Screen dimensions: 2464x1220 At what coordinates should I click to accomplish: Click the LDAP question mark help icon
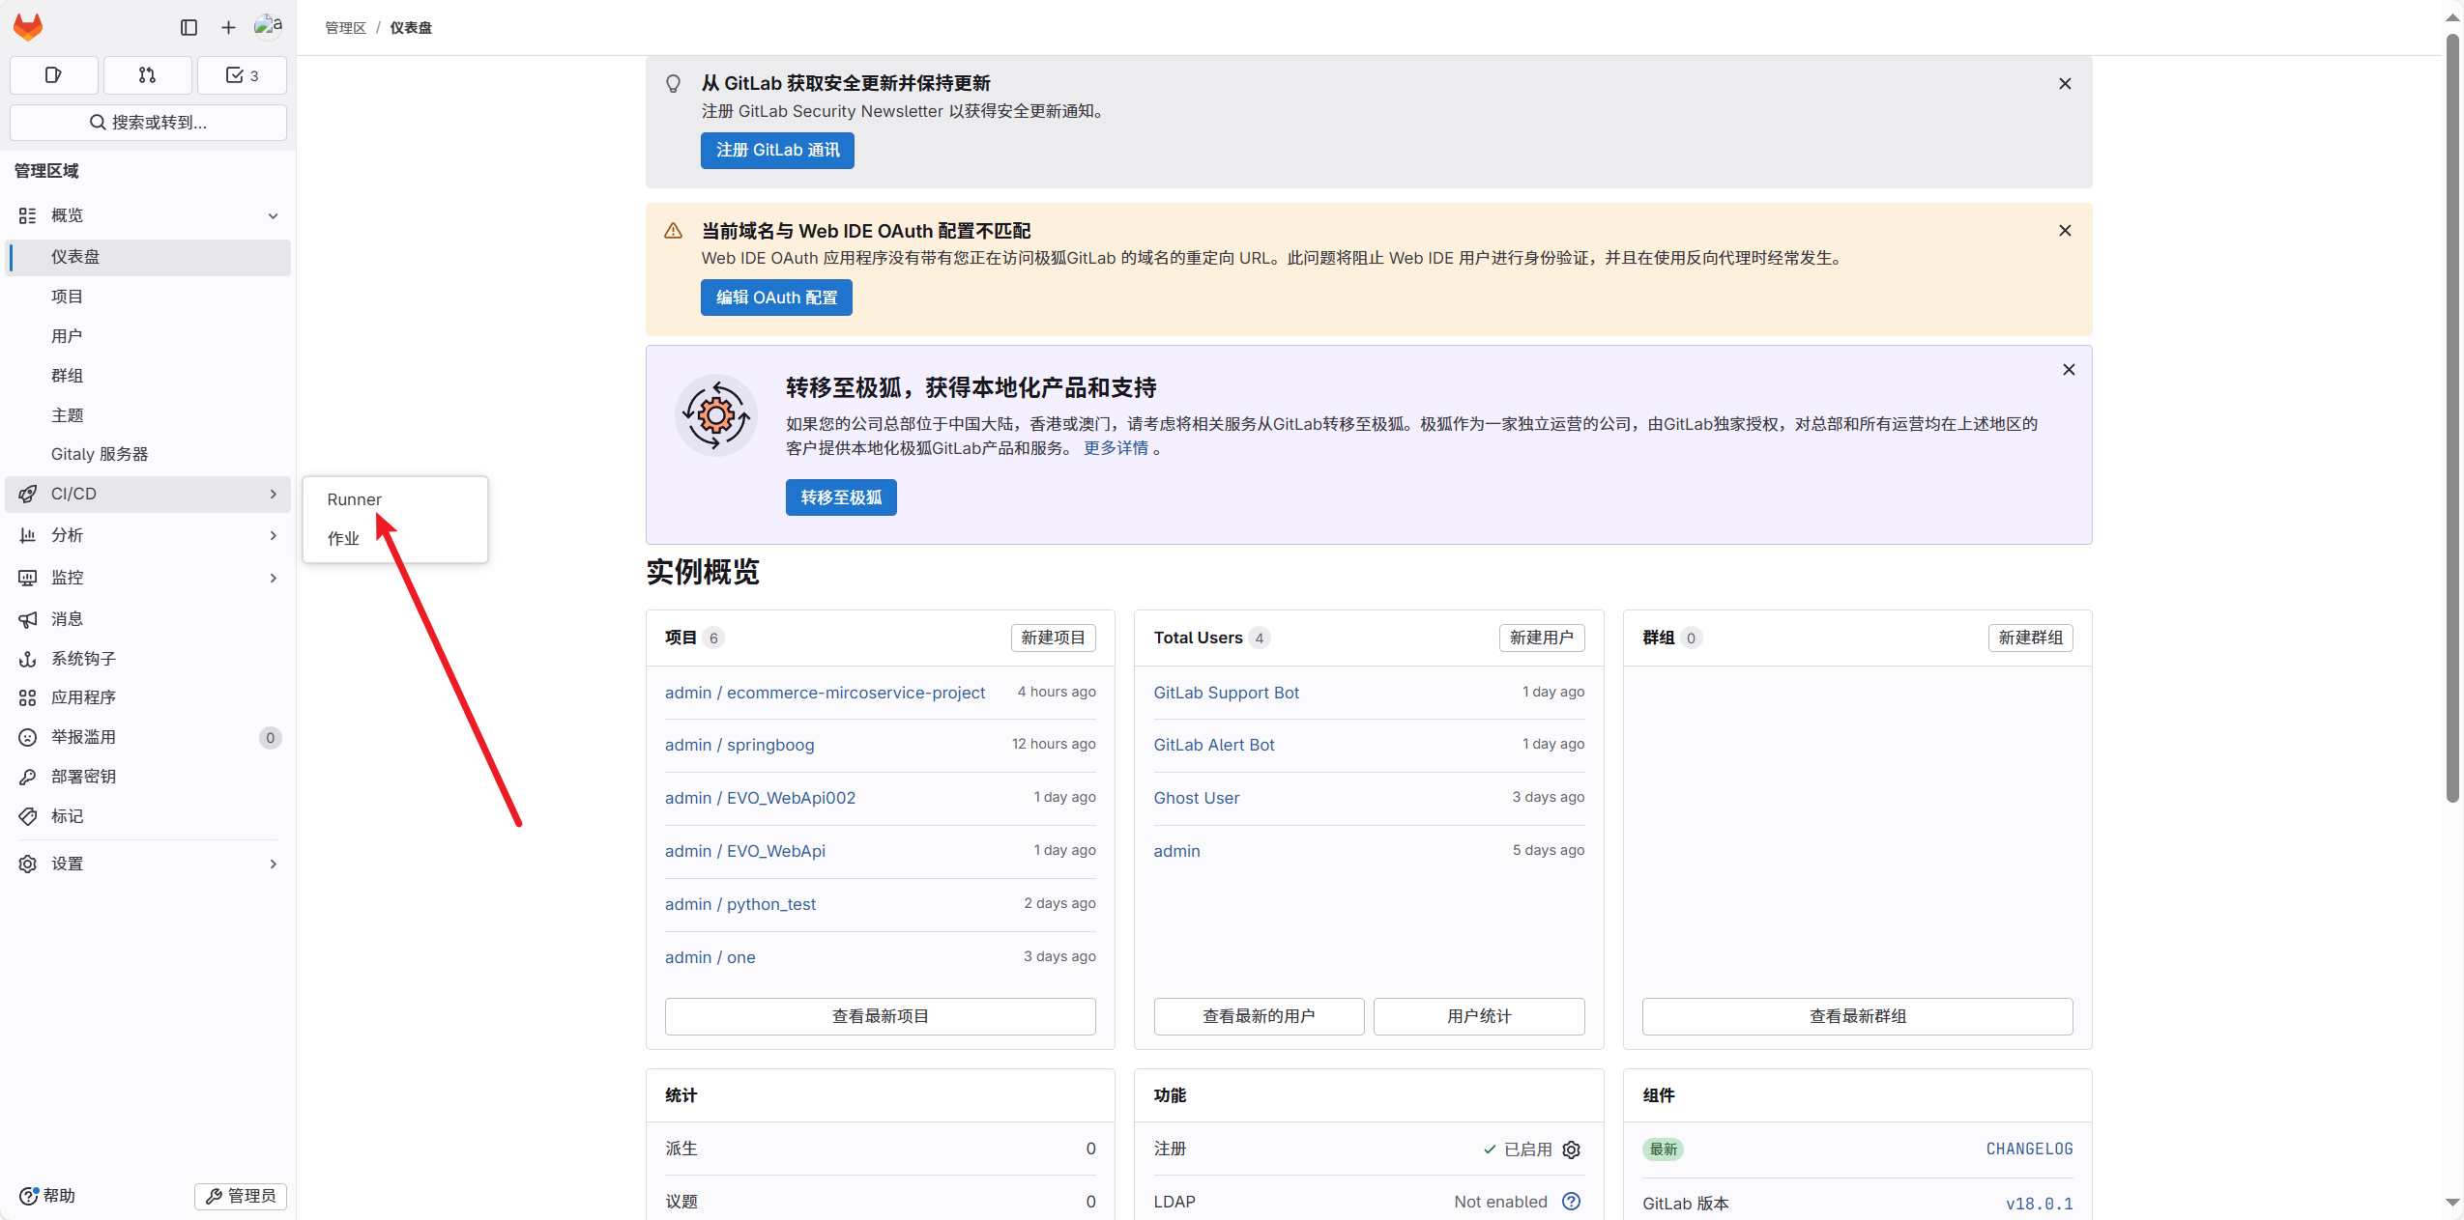[1572, 1202]
